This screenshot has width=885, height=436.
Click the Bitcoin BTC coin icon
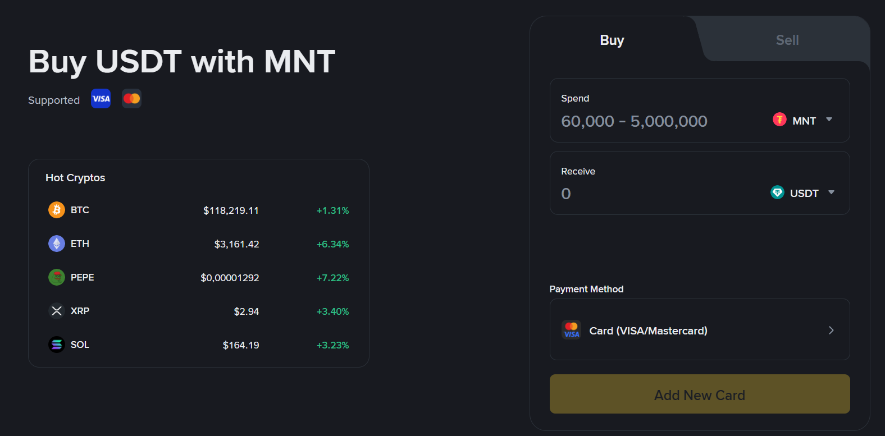57,210
